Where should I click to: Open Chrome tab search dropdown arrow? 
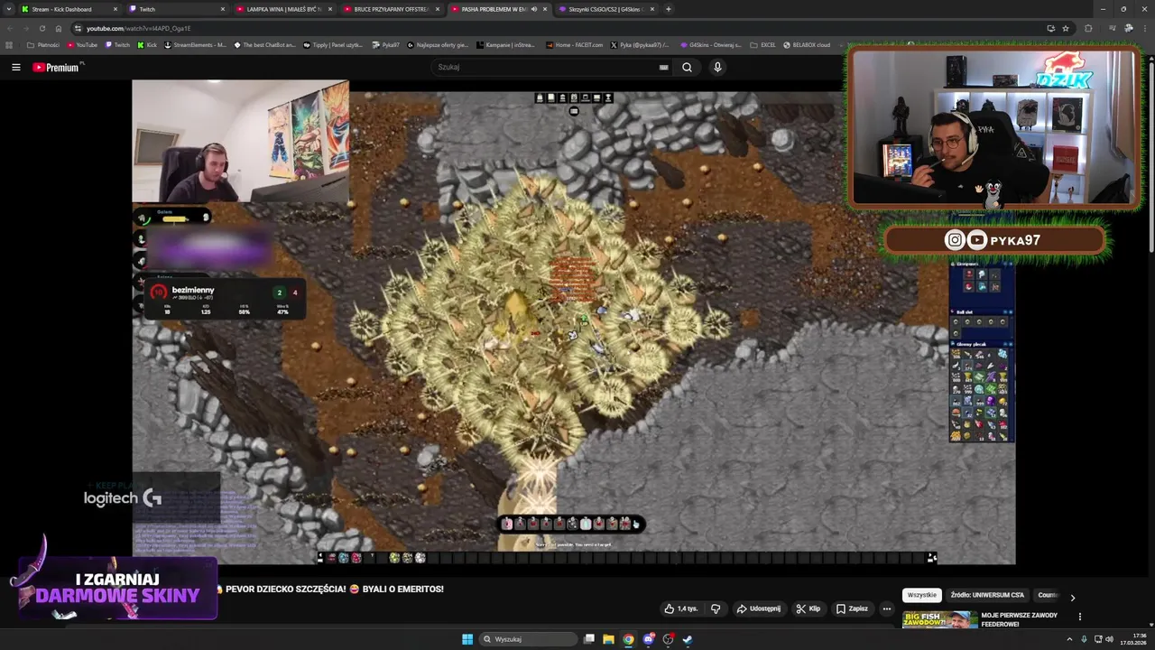[x=7, y=9]
